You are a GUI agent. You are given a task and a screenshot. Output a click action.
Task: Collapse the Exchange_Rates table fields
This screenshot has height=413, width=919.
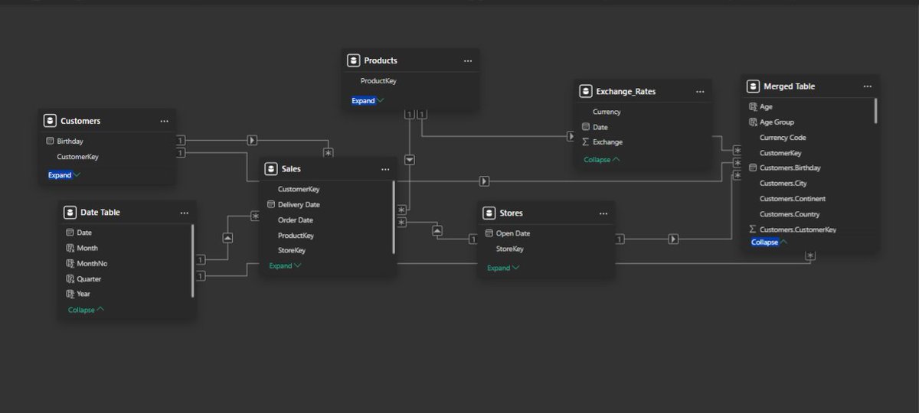click(x=602, y=159)
